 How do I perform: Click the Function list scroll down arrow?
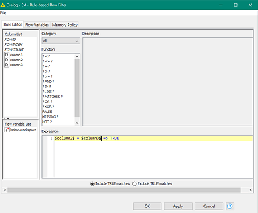tap(77, 123)
